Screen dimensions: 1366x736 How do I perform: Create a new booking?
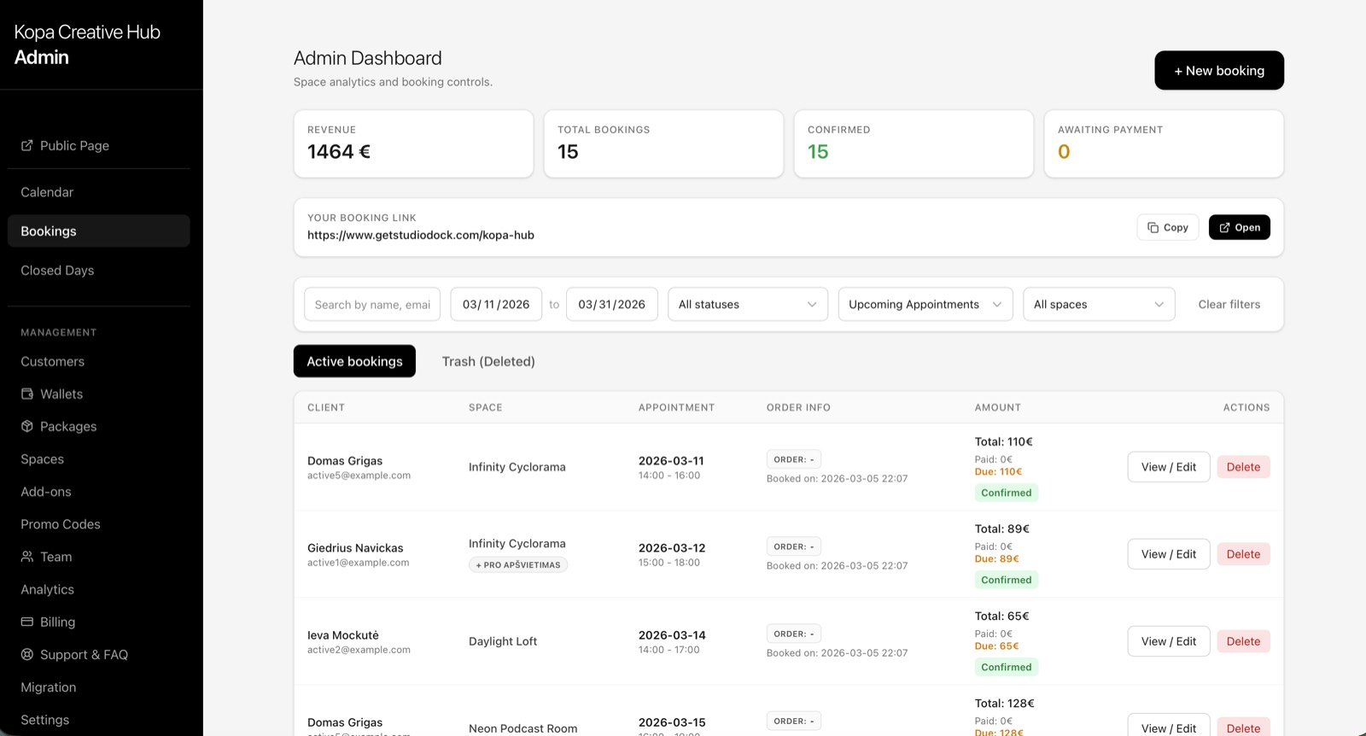pyautogui.click(x=1218, y=71)
